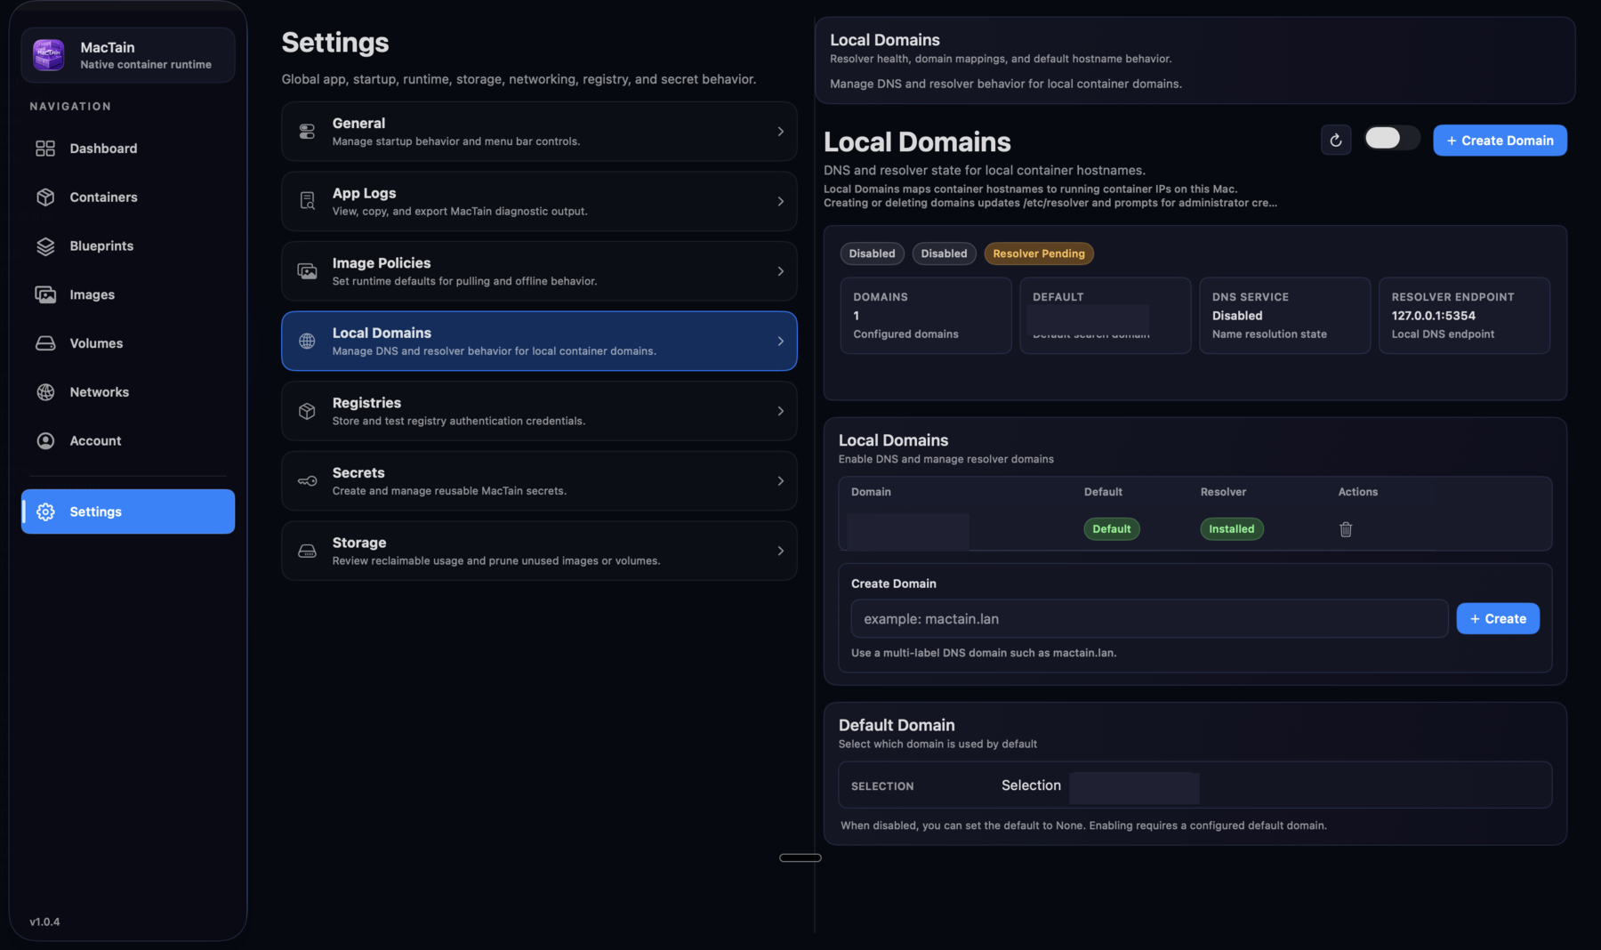Click the green Installed resolver badge
1601x950 pixels.
(x=1232, y=529)
